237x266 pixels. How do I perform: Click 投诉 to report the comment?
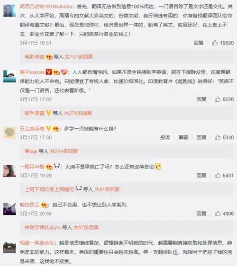click(165, 137)
